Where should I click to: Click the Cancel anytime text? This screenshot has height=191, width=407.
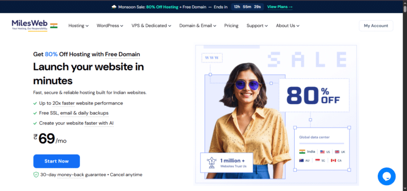(x=126, y=175)
